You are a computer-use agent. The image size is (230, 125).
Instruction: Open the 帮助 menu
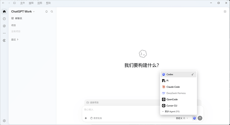click(x=48, y=3)
